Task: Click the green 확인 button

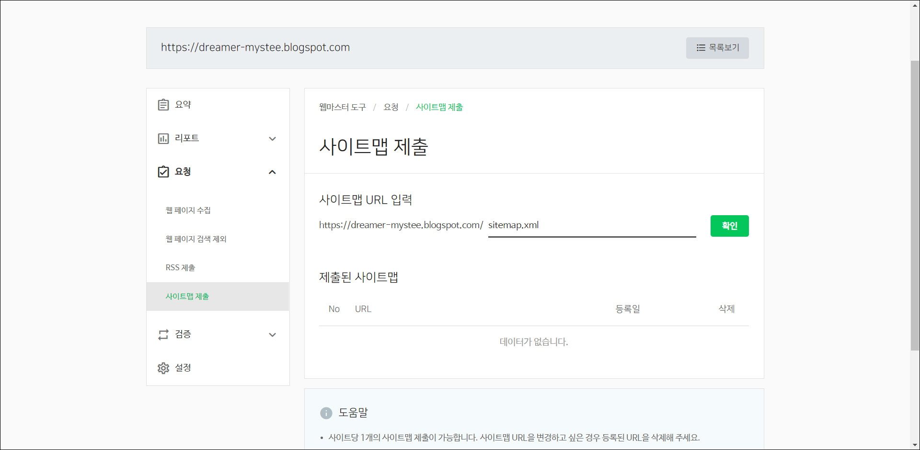Action: (x=729, y=226)
